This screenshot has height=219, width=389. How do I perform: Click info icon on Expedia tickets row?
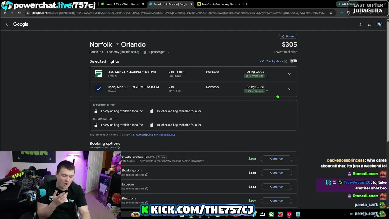[x=146, y=189]
